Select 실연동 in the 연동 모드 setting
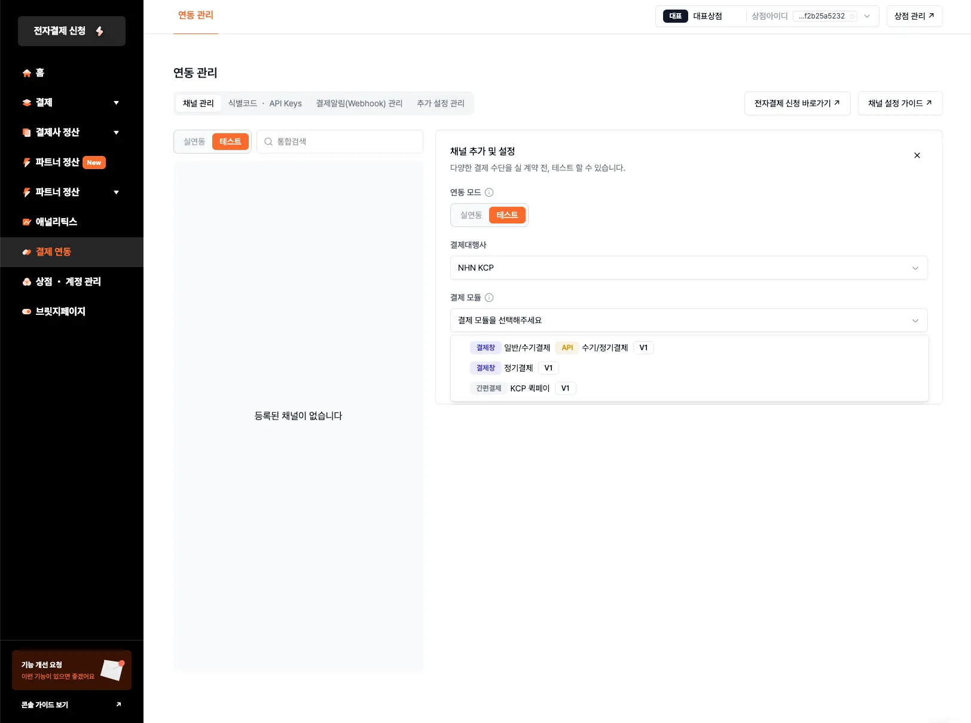971x723 pixels. coord(471,215)
